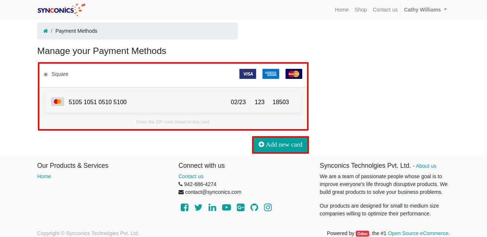487x237 pixels.
Task: Click the Open Source eCommerce link
Action: click(x=418, y=233)
